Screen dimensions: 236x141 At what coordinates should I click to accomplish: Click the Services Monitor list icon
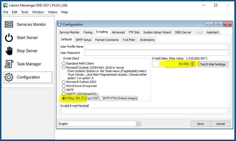click(9, 24)
